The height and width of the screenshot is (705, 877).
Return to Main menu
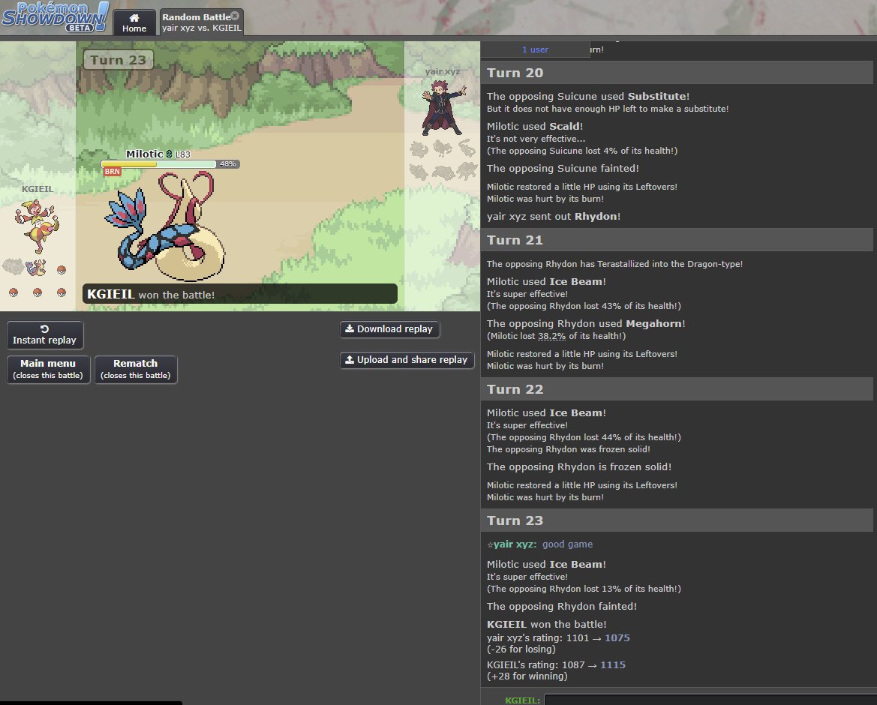(x=48, y=369)
